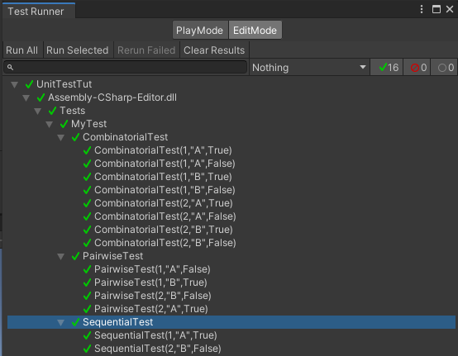Click green checkmark beside MyTest
Viewport: 458px width, 356px height.
[64, 124]
